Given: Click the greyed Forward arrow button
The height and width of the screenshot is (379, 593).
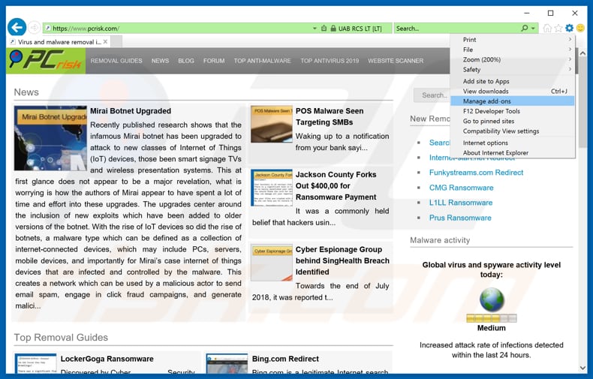Looking at the screenshot, I should [34, 28].
